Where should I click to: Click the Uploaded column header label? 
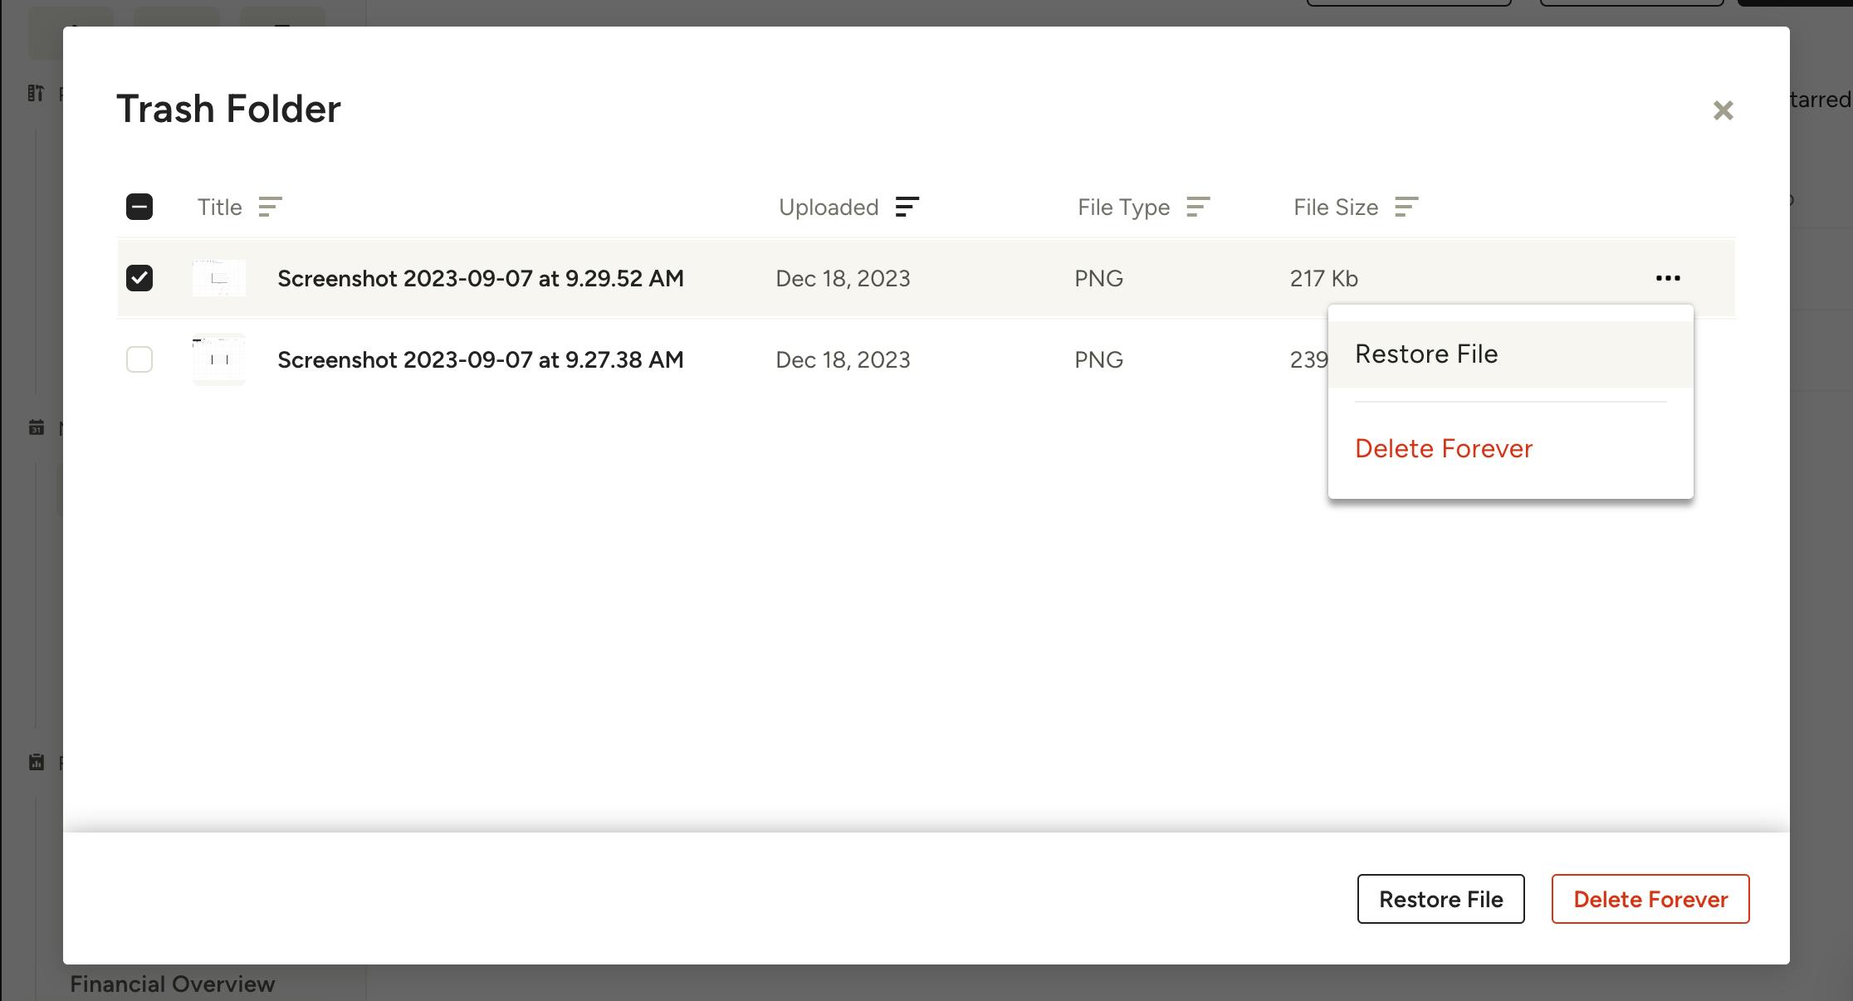click(x=828, y=207)
